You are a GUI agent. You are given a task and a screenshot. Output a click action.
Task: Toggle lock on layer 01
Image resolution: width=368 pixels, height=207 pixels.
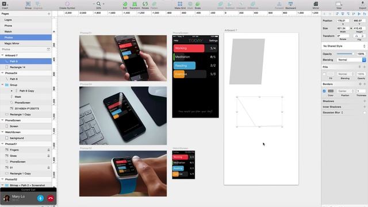coord(48,167)
